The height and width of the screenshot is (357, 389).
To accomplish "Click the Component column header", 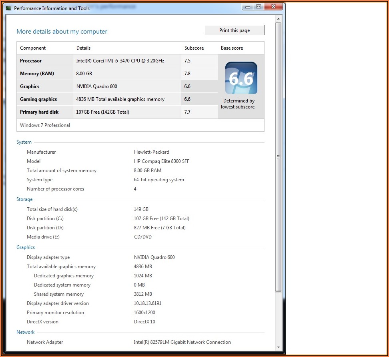I will coord(33,48).
